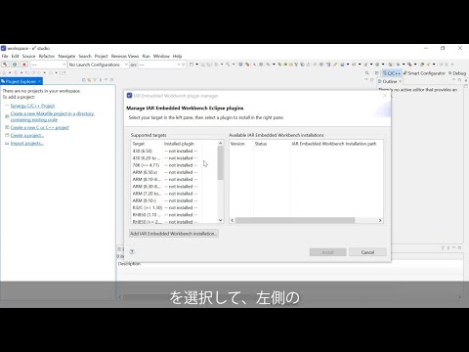The height and width of the screenshot is (352, 469).
Task: Switch to the Smart Configurator perspective
Action: [x=424, y=73]
